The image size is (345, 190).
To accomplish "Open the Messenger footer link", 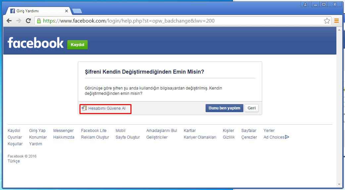I will coord(63,131).
